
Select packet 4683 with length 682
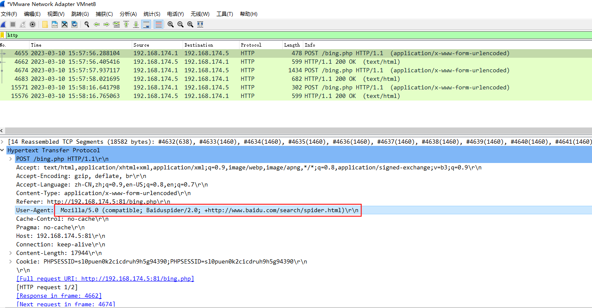coord(296,79)
